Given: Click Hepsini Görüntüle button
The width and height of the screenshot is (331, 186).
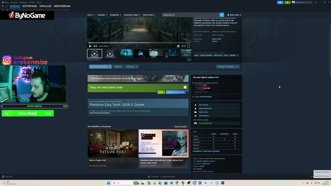Looking at the screenshot, I should pos(180,127).
